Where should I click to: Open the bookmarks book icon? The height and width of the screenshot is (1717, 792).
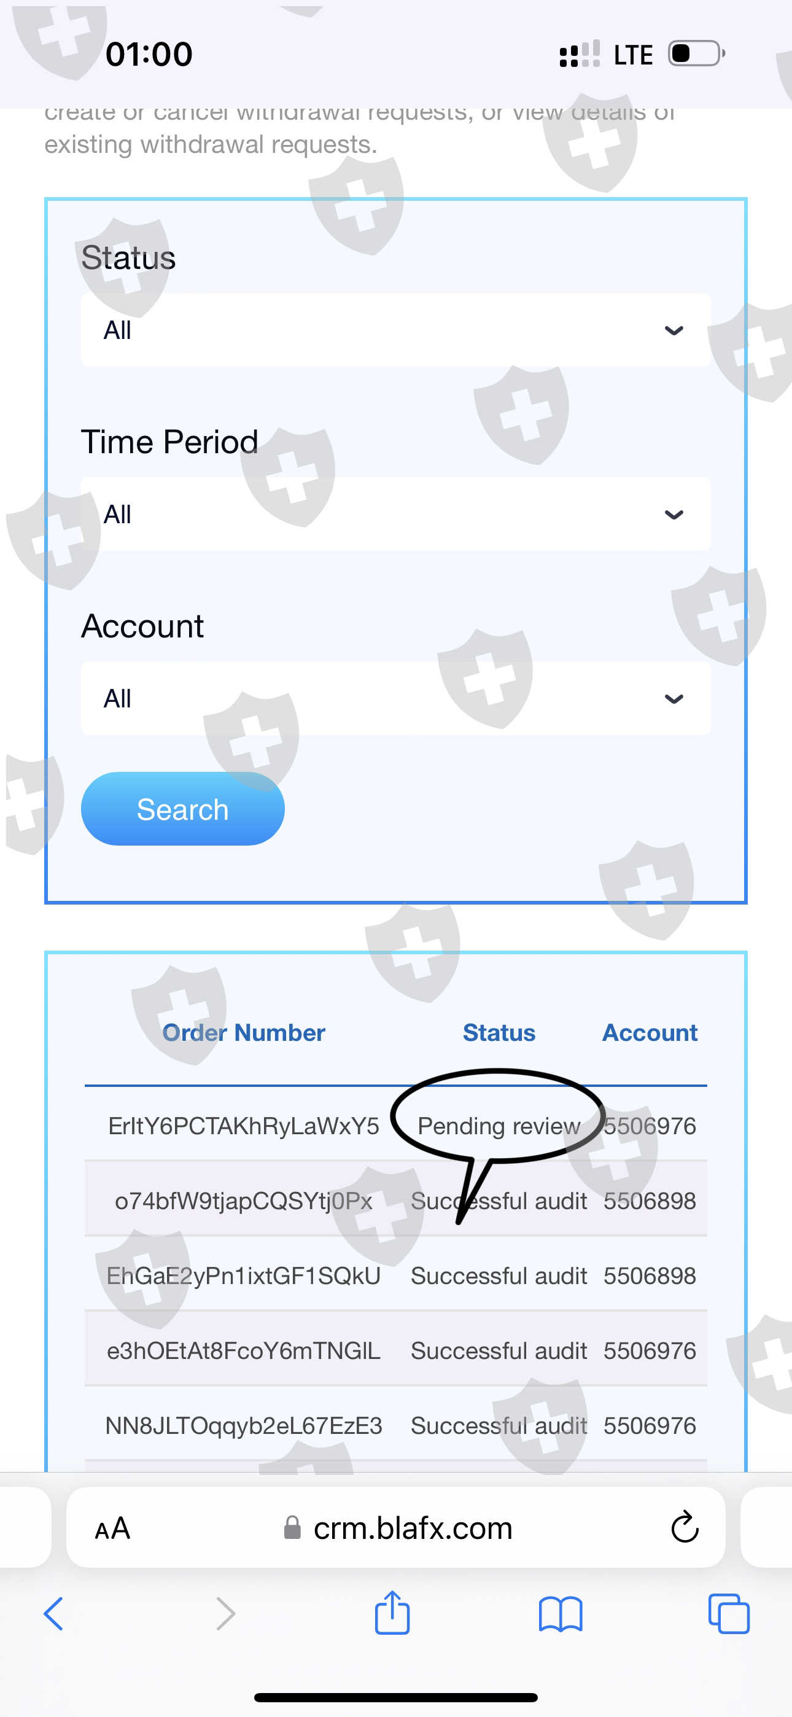[561, 1614]
